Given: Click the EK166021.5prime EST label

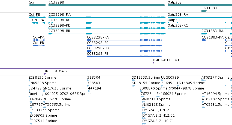Looking at the screenshot, I should (171, 94).
